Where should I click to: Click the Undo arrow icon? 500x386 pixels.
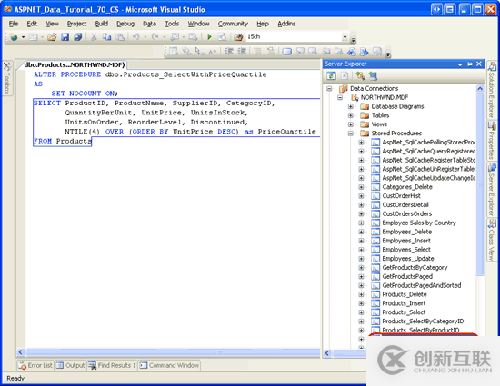tap(136, 37)
